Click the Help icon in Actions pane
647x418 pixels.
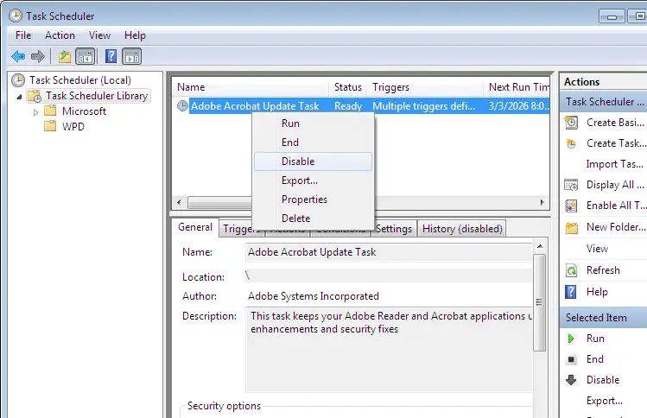tap(571, 292)
